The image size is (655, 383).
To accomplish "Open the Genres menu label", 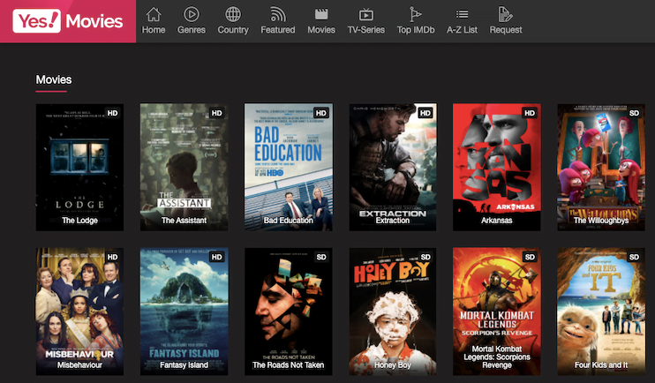I will tap(192, 30).
